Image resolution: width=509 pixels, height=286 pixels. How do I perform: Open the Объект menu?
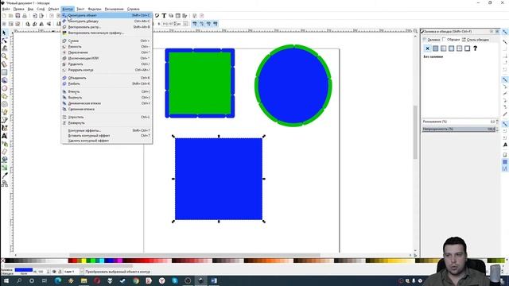pos(53,9)
